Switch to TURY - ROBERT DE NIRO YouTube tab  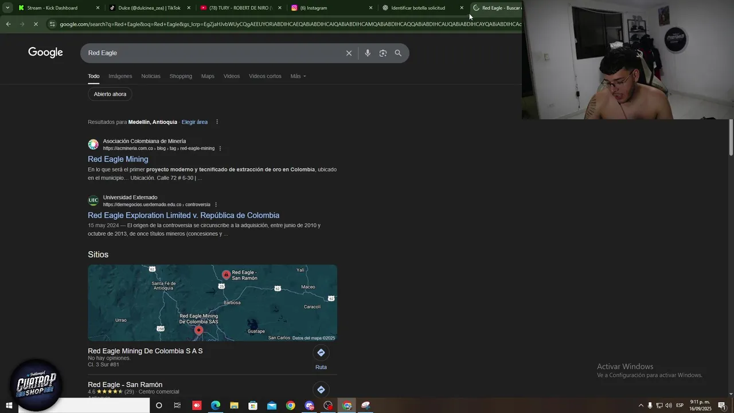pos(240,8)
